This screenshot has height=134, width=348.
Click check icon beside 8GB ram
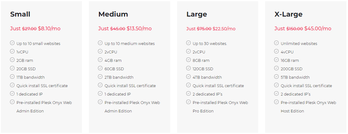pyautogui.click(x=188, y=60)
